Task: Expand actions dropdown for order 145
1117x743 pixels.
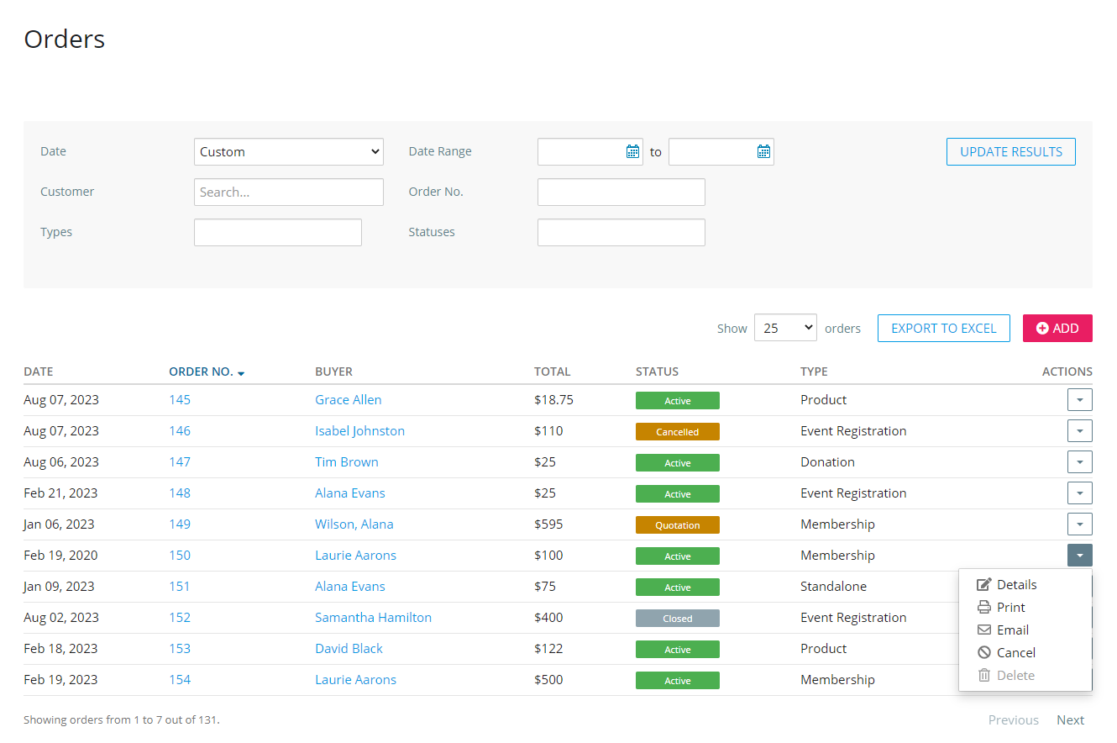Action: pyautogui.click(x=1079, y=400)
